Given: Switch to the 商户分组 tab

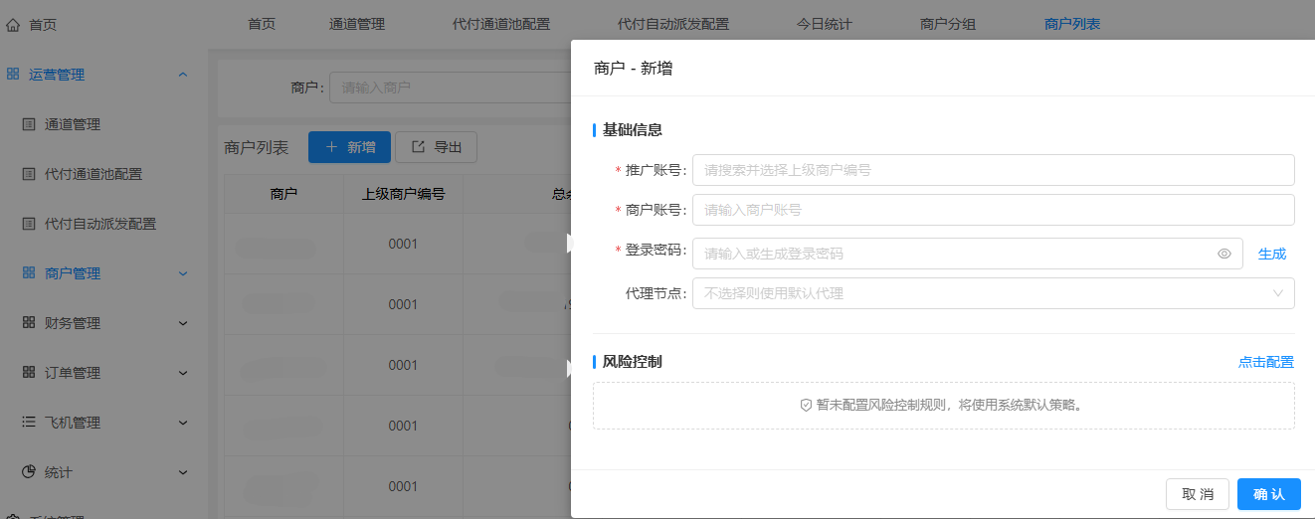Looking at the screenshot, I should click(948, 24).
